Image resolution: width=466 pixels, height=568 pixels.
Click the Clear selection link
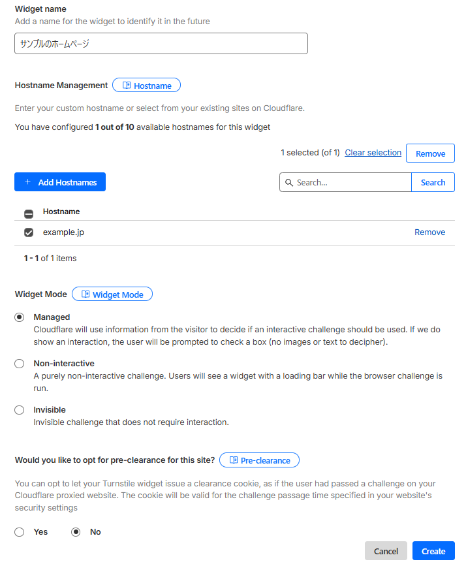click(373, 153)
